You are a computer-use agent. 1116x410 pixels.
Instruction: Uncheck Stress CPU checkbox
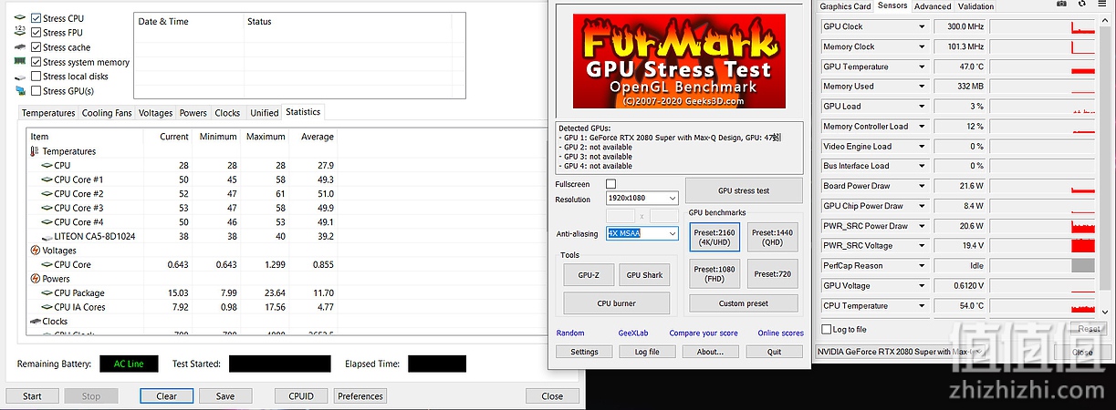[36, 18]
